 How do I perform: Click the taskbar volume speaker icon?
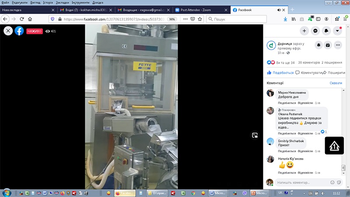click(x=323, y=193)
